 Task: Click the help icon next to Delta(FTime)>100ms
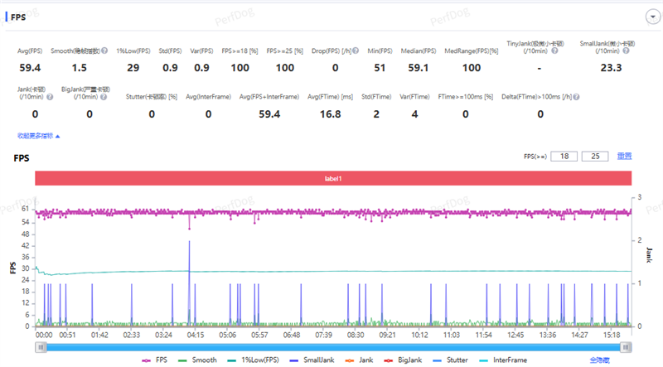[578, 96]
